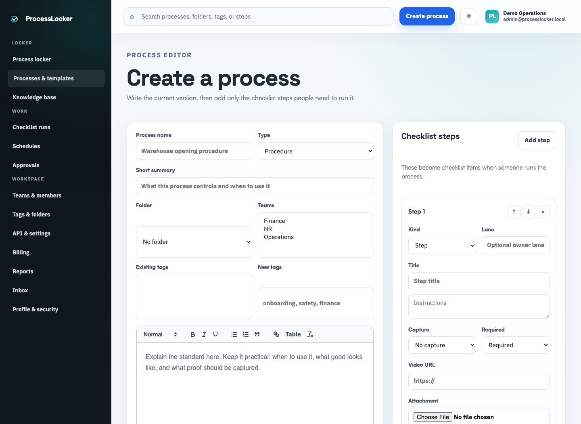Apply blockquote formatting
The height and width of the screenshot is (424, 581).
coord(257,334)
